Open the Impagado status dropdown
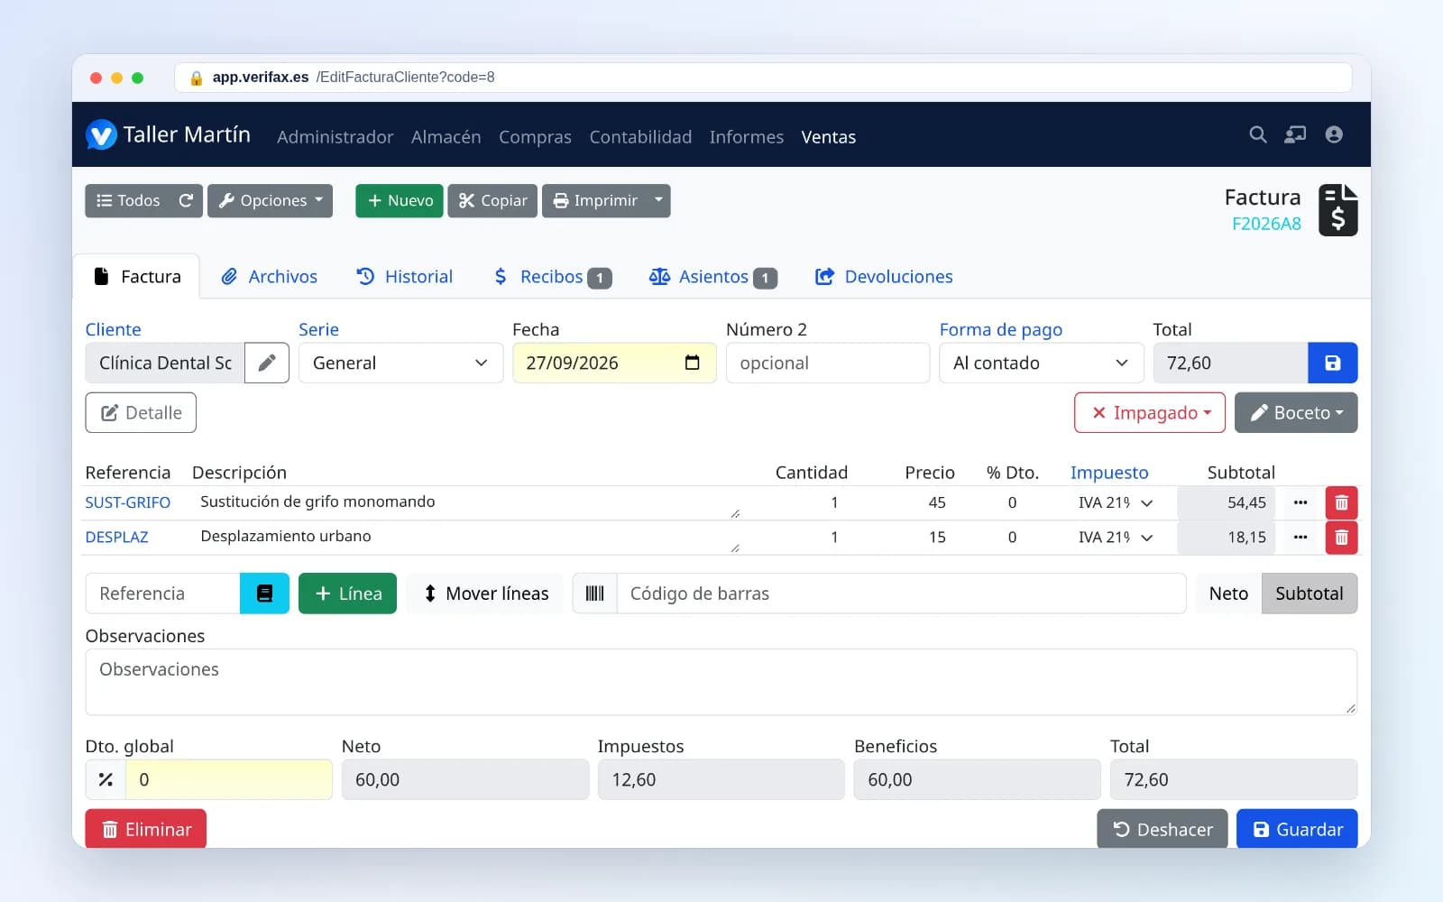The image size is (1443, 902). [1150, 412]
